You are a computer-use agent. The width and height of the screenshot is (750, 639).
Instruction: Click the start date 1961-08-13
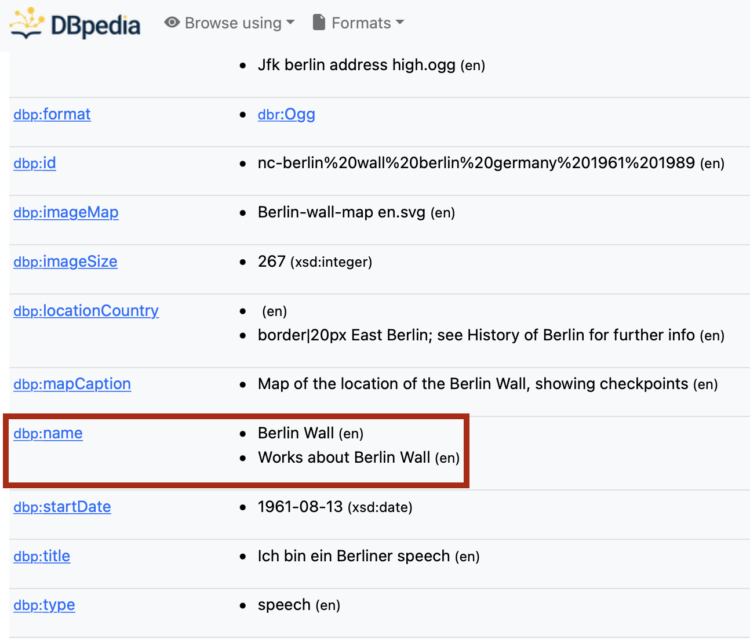point(300,507)
